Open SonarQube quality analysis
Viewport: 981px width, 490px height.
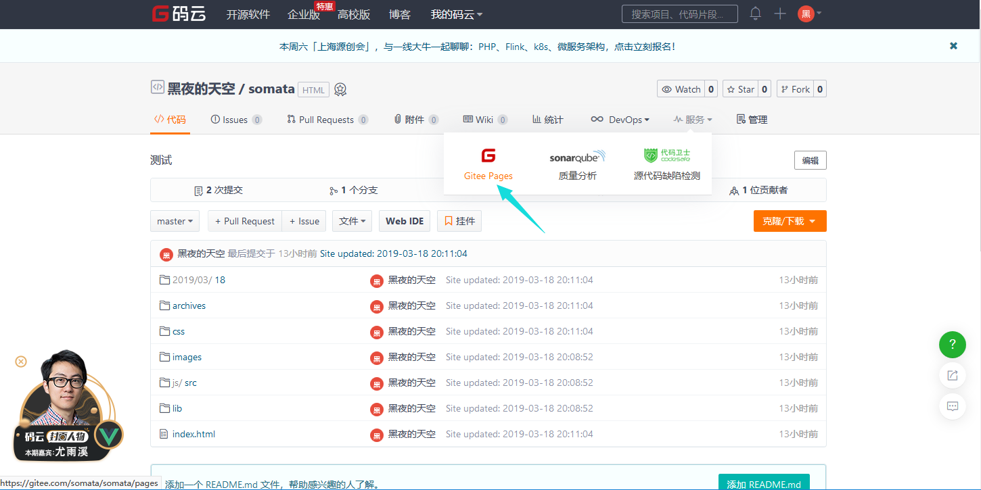pos(577,164)
